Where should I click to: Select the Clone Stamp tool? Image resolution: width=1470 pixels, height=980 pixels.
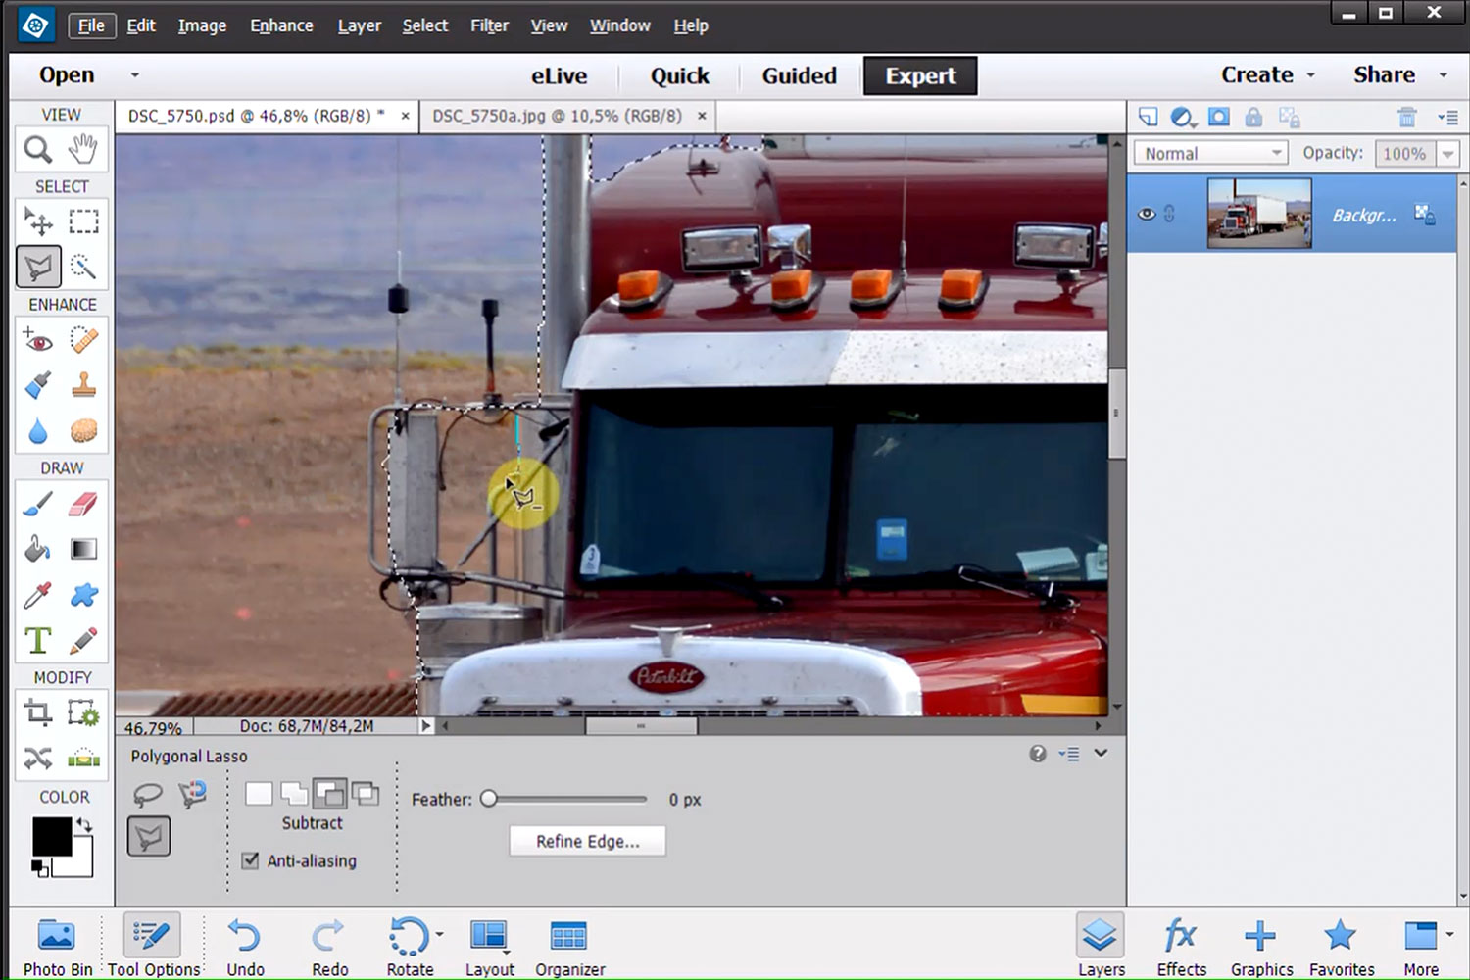click(84, 385)
